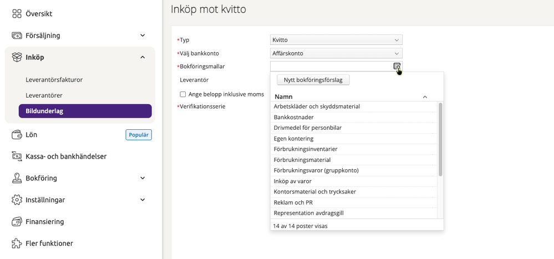Open Fler funktioner in sidebar
The height and width of the screenshot is (259, 554).
pos(49,243)
